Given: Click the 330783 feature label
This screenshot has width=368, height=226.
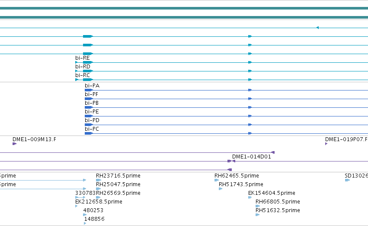Looking at the screenshot, I should pyautogui.click(x=86, y=193).
